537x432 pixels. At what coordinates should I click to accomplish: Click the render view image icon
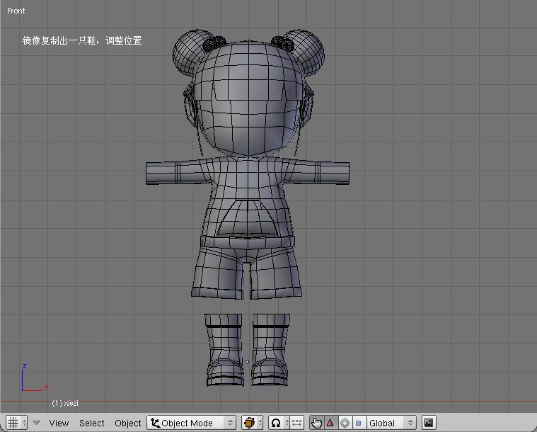429,423
